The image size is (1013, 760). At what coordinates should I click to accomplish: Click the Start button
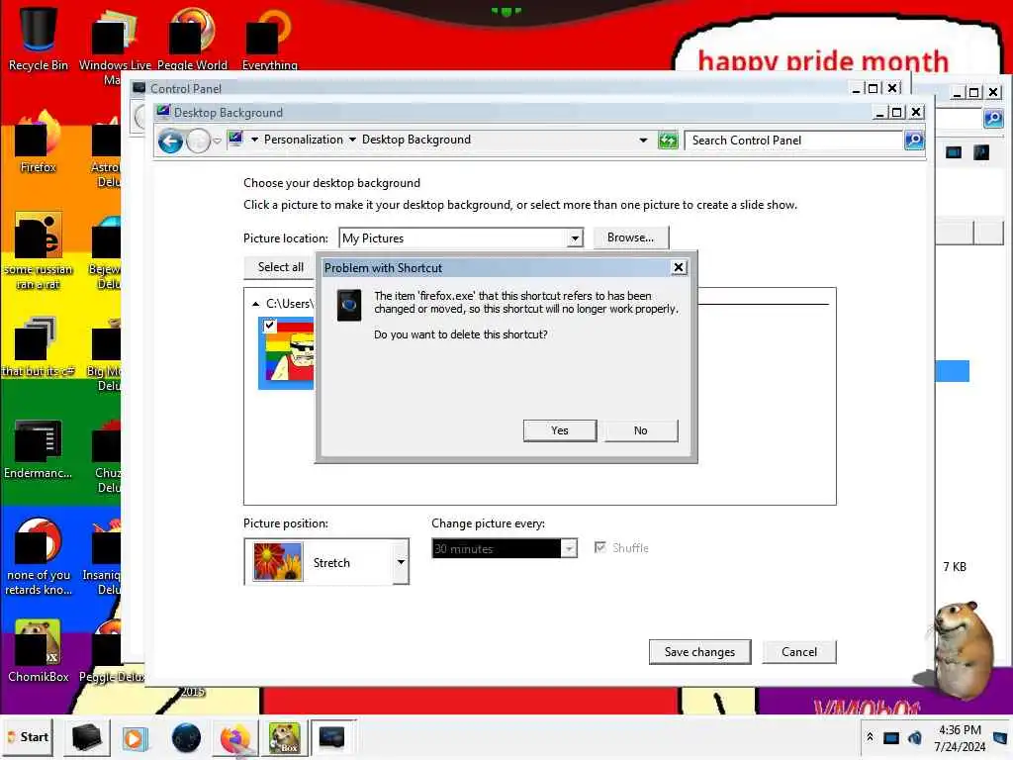[28, 737]
